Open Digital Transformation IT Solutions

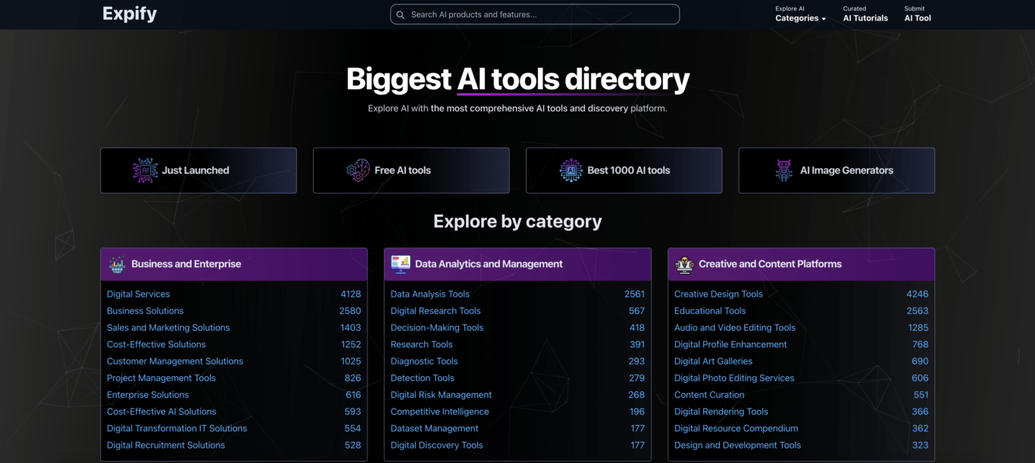[x=177, y=428]
